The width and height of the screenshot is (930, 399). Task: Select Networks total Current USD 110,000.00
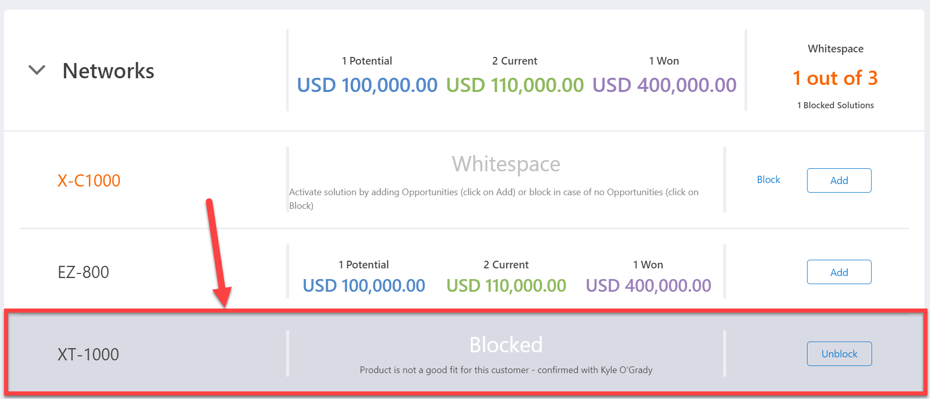pyautogui.click(x=515, y=85)
